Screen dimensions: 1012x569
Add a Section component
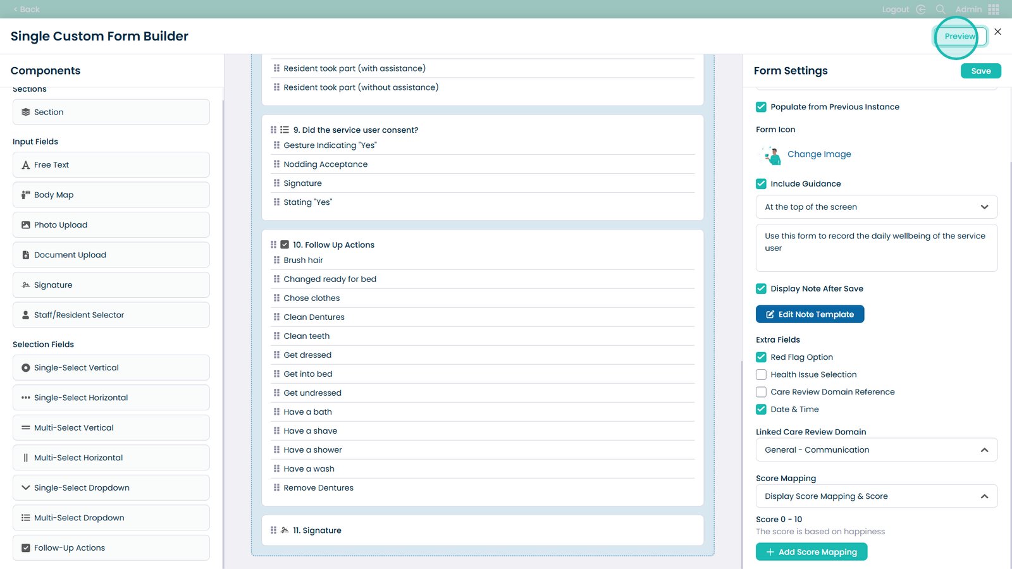tap(111, 112)
